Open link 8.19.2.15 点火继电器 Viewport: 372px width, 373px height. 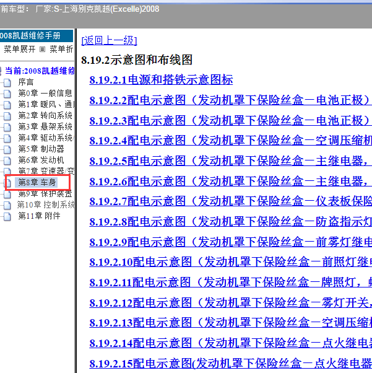click(x=231, y=364)
